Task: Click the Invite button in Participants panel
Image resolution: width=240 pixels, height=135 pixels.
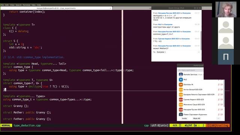Action: click(x=184, y=118)
